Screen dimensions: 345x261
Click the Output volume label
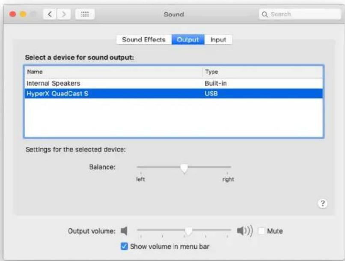click(x=92, y=231)
